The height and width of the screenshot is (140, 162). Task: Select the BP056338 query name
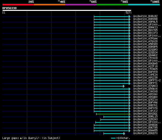click(10, 8)
